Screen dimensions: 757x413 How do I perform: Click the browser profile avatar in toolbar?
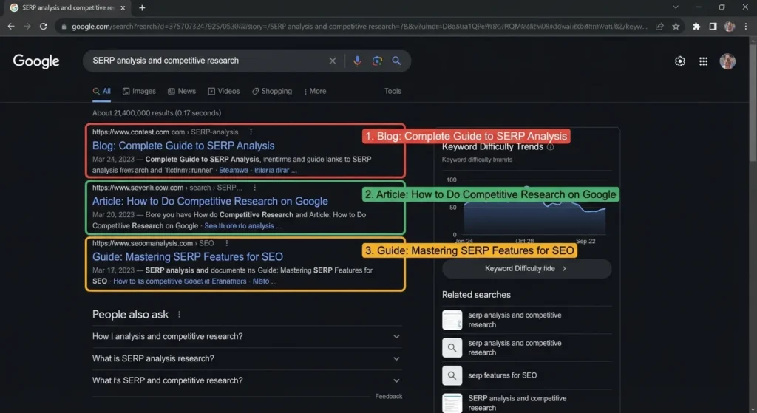pyautogui.click(x=730, y=27)
